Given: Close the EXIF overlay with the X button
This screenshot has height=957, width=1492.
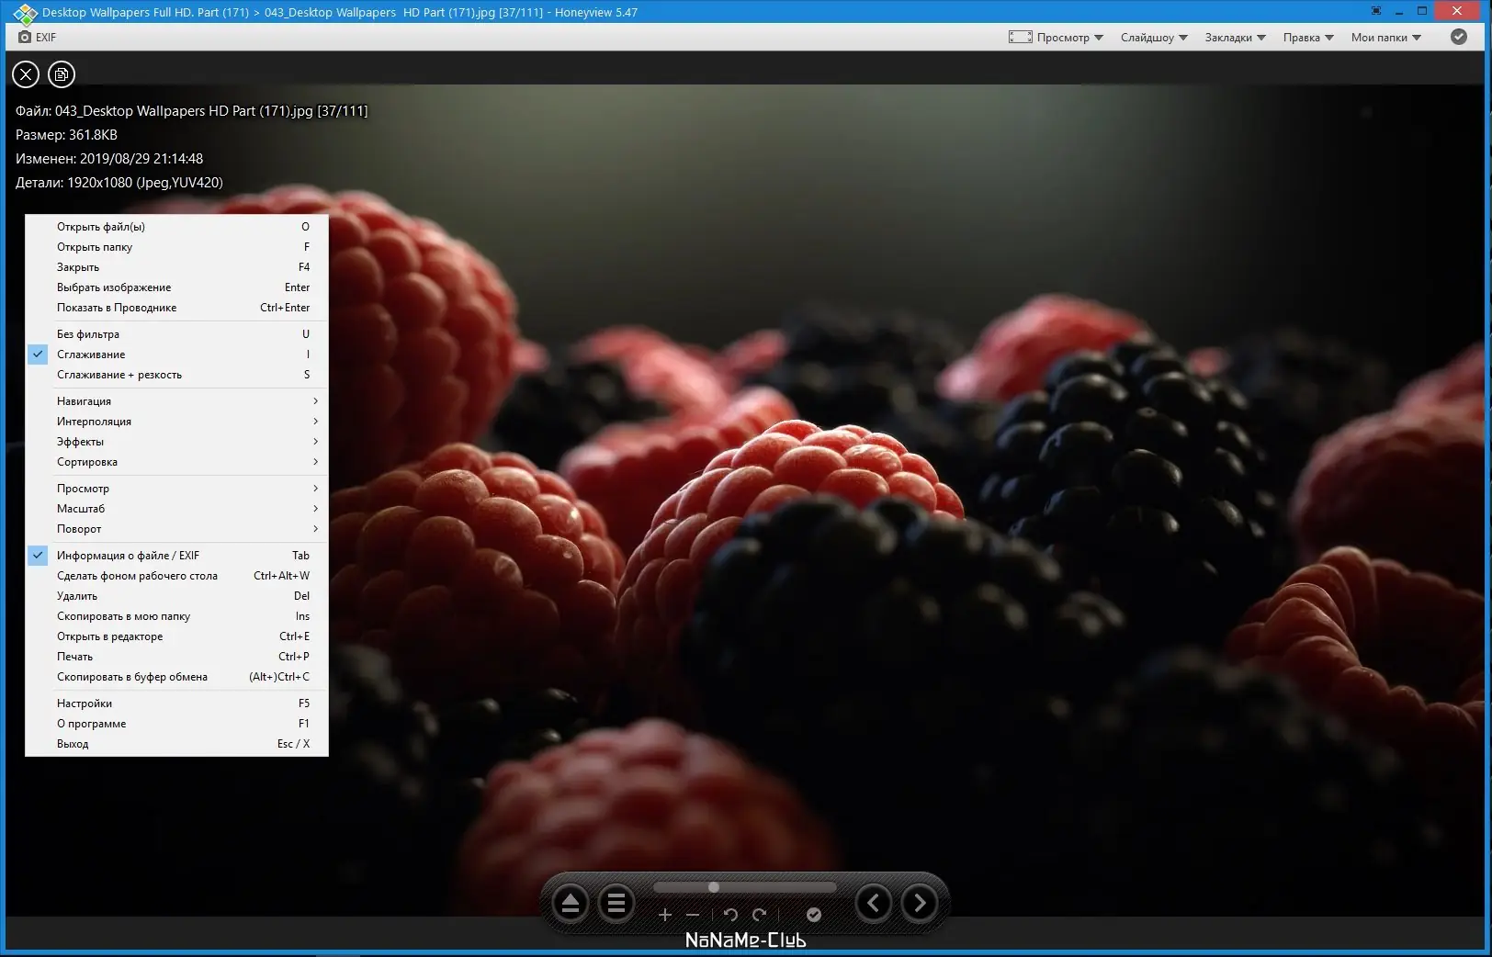Looking at the screenshot, I should [25, 74].
